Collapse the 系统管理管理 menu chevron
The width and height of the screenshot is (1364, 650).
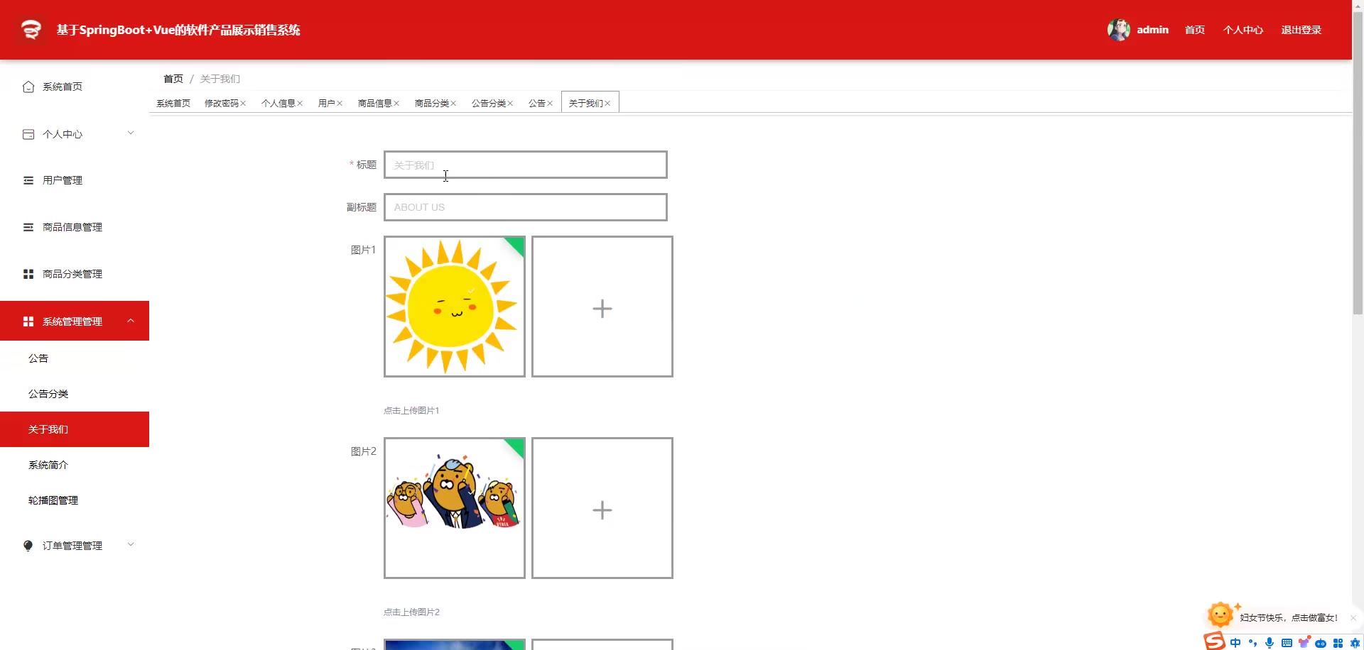coord(131,321)
